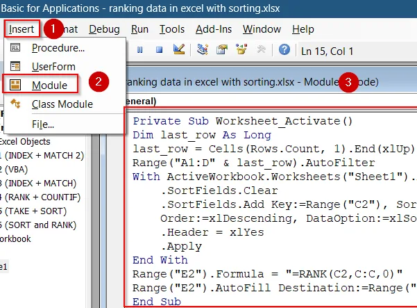Image resolution: width=417 pixels, height=308 pixels.
Task: Click the Procedure menu item icon
Action: (x=15, y=48)
